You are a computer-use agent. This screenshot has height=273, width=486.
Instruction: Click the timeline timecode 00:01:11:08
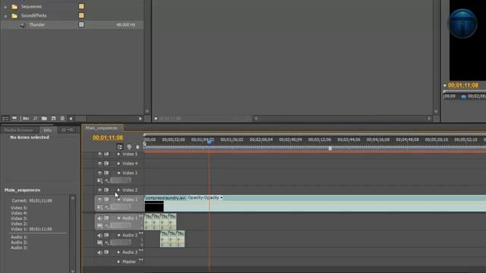click(107, 137)
